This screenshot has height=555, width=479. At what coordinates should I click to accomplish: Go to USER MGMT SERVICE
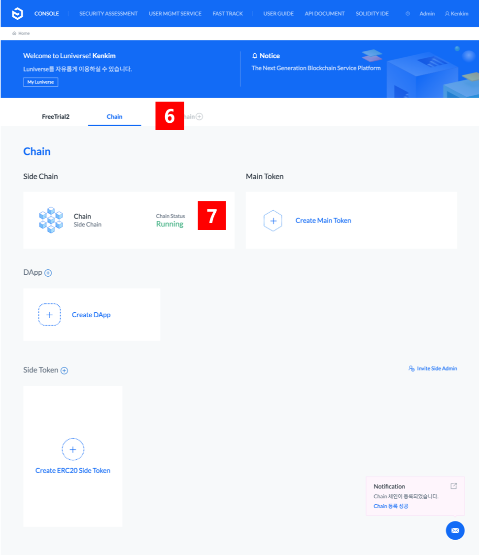pyautogui.click(x=175, y=13)
